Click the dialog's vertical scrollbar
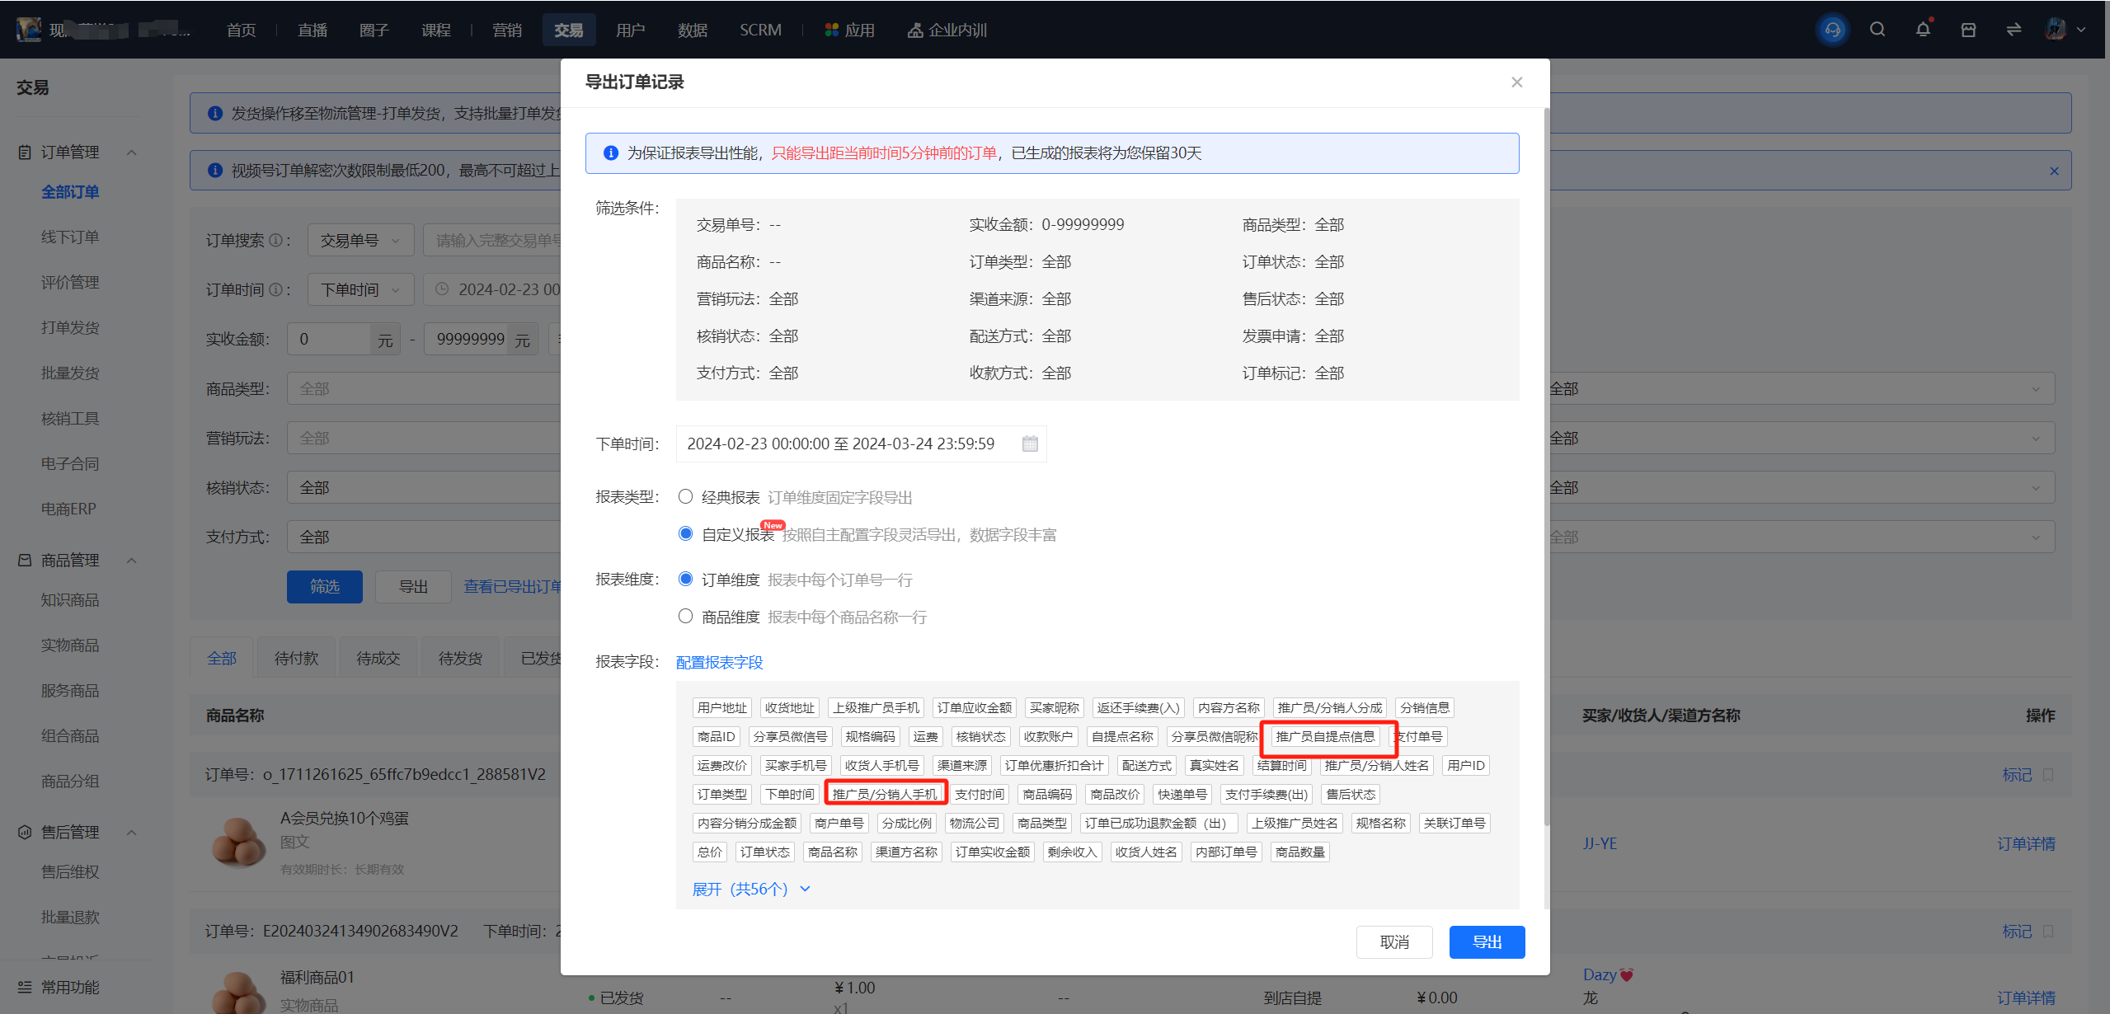Viewport: 2110px width, 1014px height. coord(1546,462)
